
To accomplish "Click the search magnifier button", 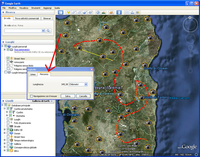I will (48, 31).
